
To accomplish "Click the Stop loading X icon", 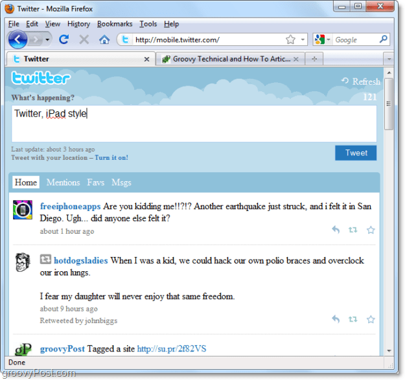I will pos(84,39).
